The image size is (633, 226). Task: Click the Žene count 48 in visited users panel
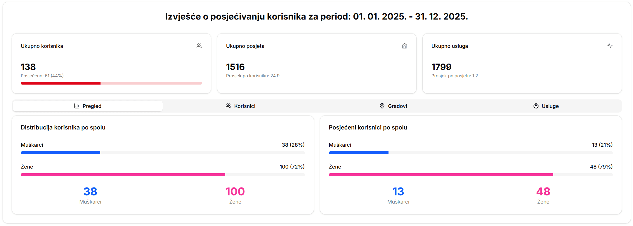click(x=543, y=191)
